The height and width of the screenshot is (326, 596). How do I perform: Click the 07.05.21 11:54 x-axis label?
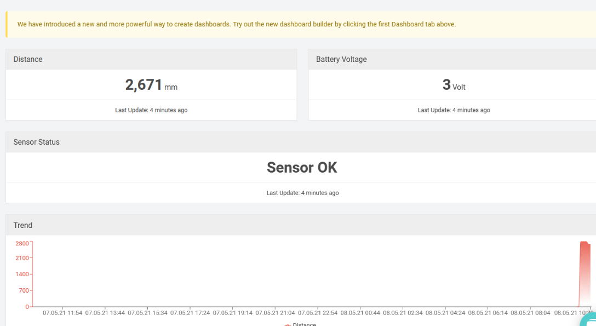tap(62, 313)
